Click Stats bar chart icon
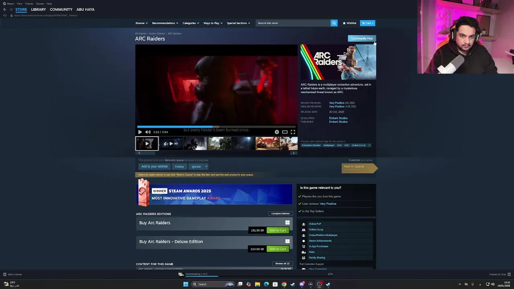Image resolution: width=514 pixels, height=289 pixels. (304, 252)
